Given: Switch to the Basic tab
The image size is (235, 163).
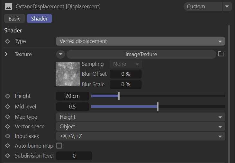Looking at the screenshot, I should [14, 19].
